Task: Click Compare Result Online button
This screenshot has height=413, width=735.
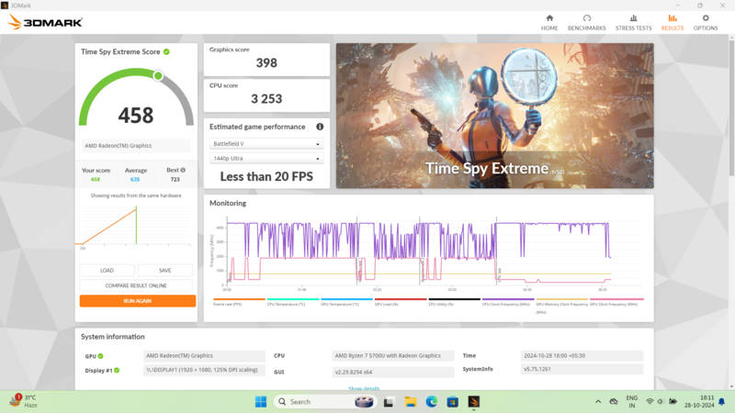Action: click(x=136, y=285)
